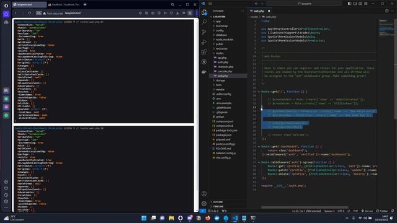
Task: Open the Docker whale icon in VS Code activity bar
Action: pyautogui.click(x=204, y=72)
